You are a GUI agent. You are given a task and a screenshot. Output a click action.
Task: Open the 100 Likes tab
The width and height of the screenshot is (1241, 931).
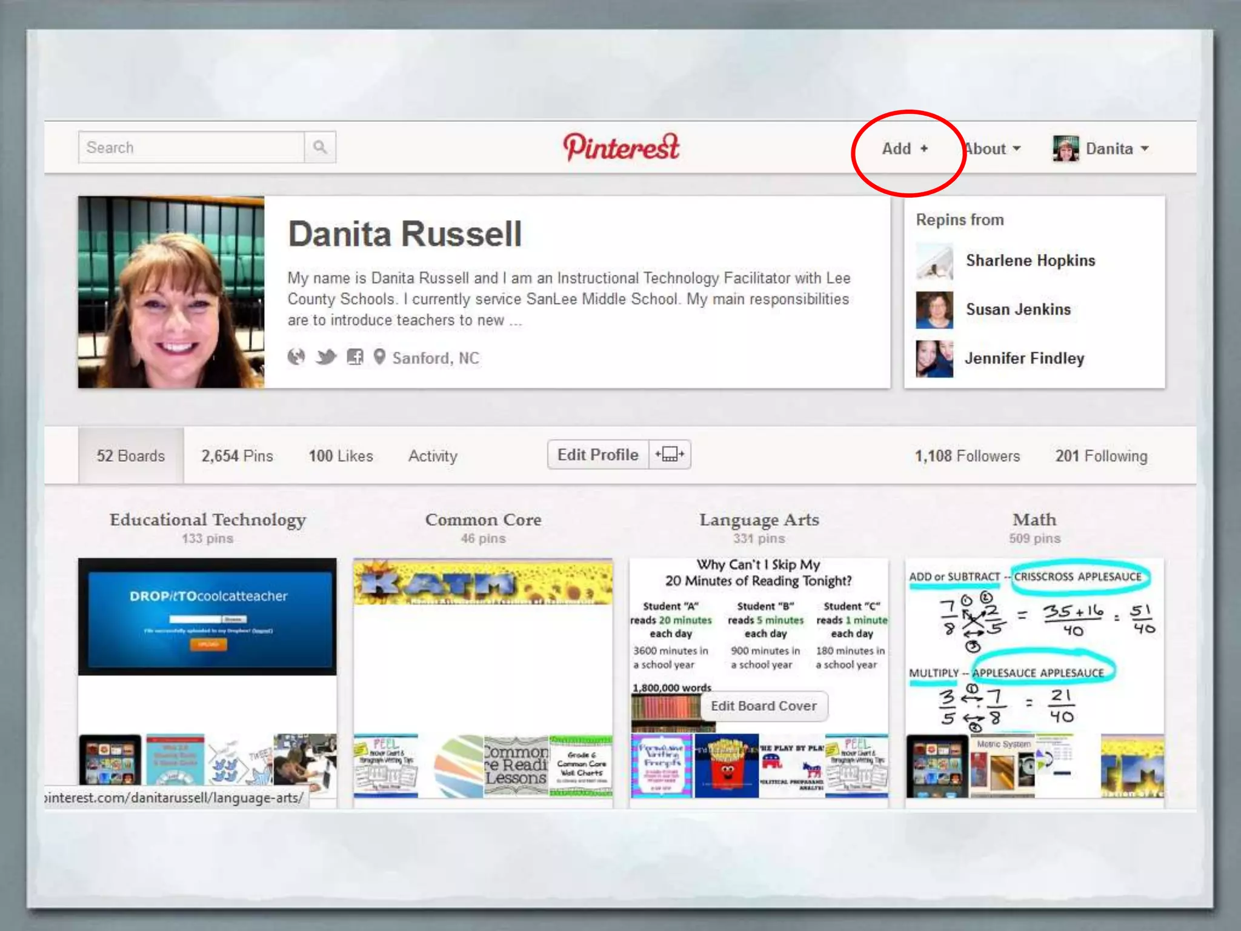[x=341, y=456]
